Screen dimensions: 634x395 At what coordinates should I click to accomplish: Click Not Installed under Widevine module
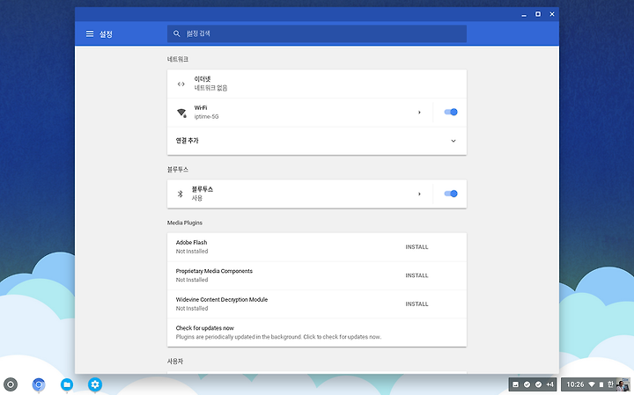pos(192,309)
